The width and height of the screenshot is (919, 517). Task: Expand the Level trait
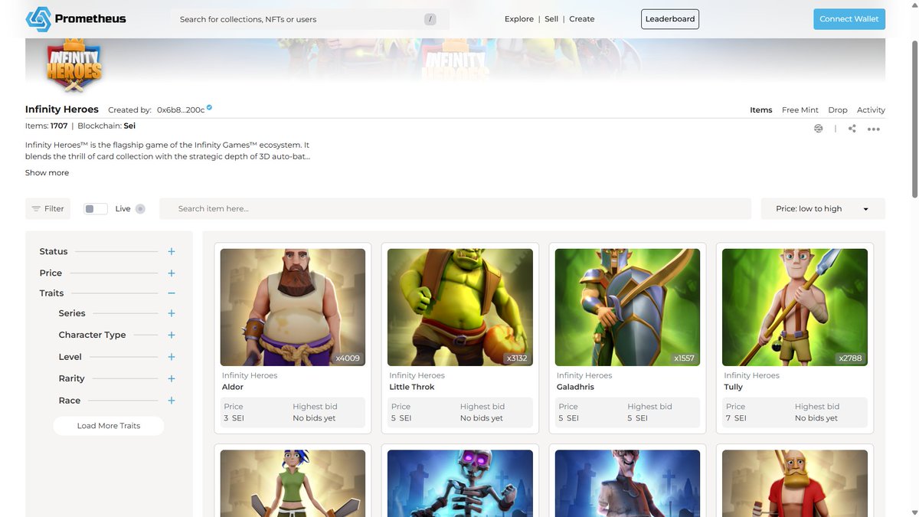point(172,357)
